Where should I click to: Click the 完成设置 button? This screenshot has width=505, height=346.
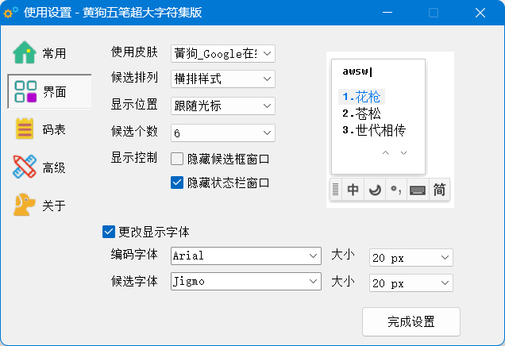point(411,322)
